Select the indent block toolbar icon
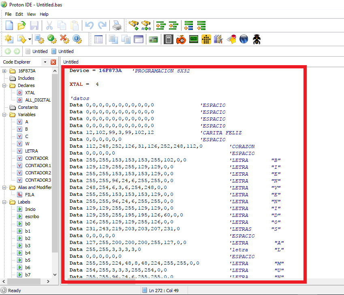Screen dimensions: 344x295 point(188,25)
